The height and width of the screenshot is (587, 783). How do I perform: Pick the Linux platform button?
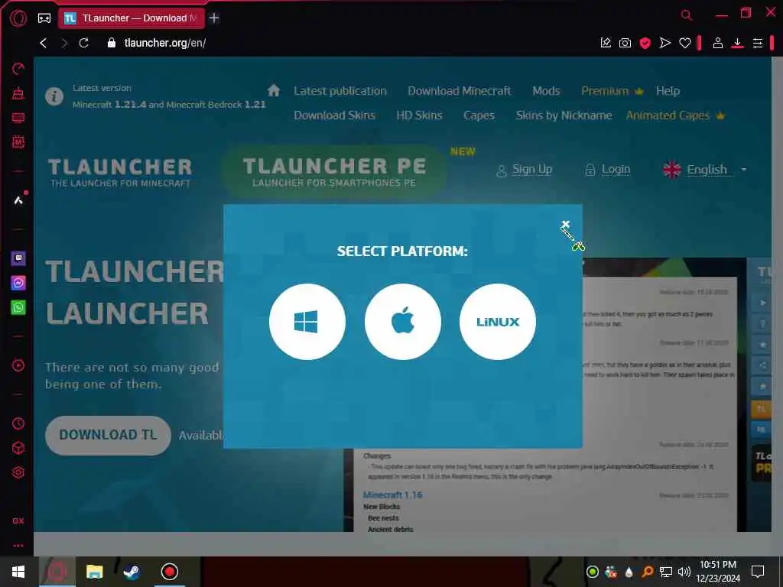point(498,322)
